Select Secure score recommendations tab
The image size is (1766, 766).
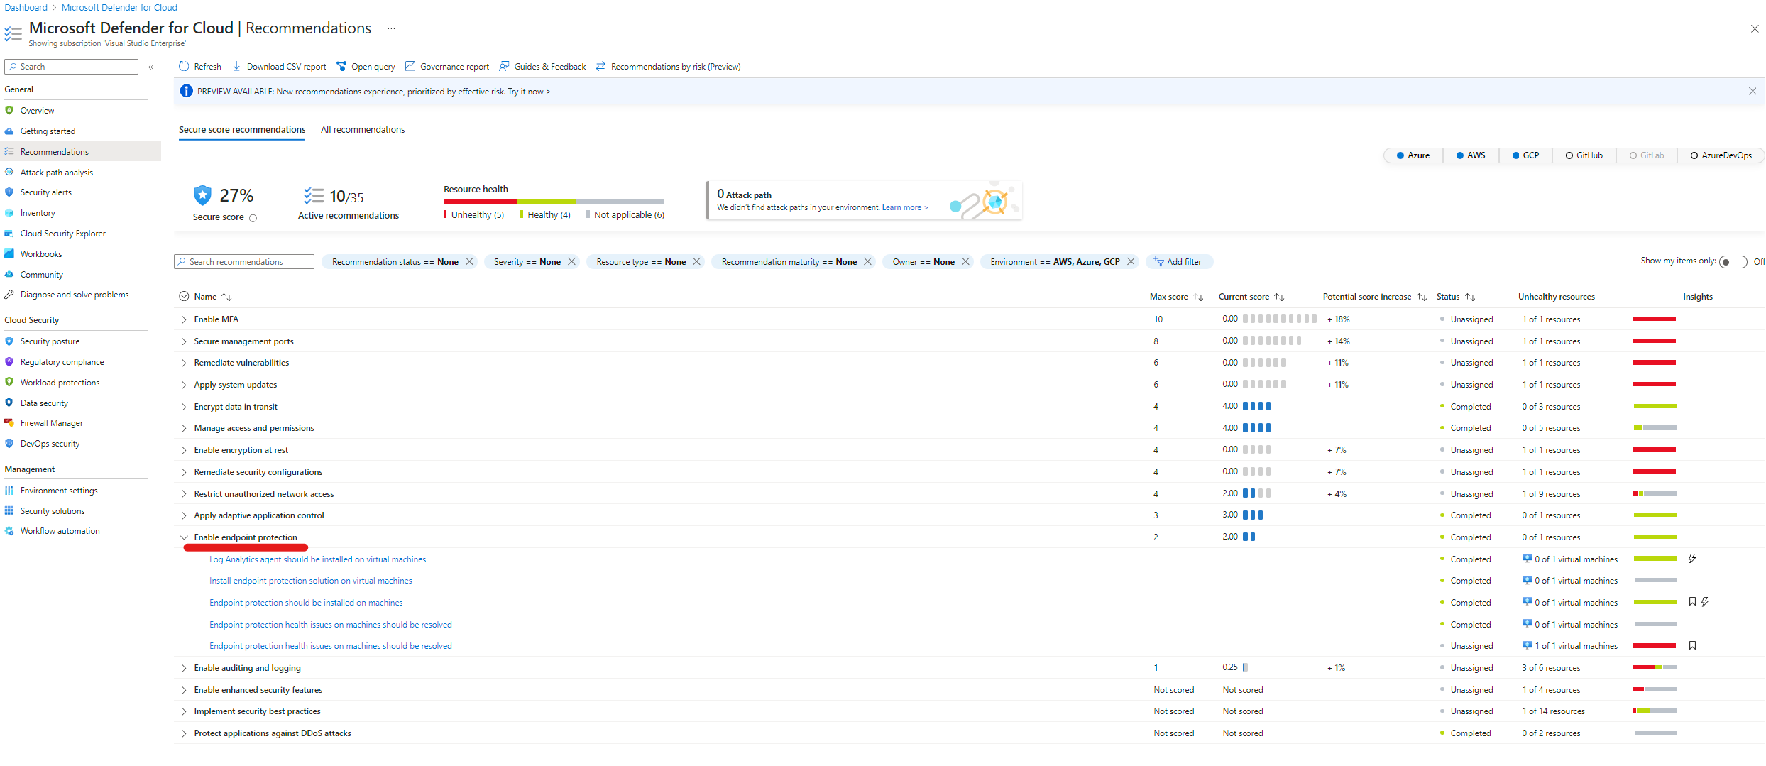pyautogui.click(x=242, y=129)
